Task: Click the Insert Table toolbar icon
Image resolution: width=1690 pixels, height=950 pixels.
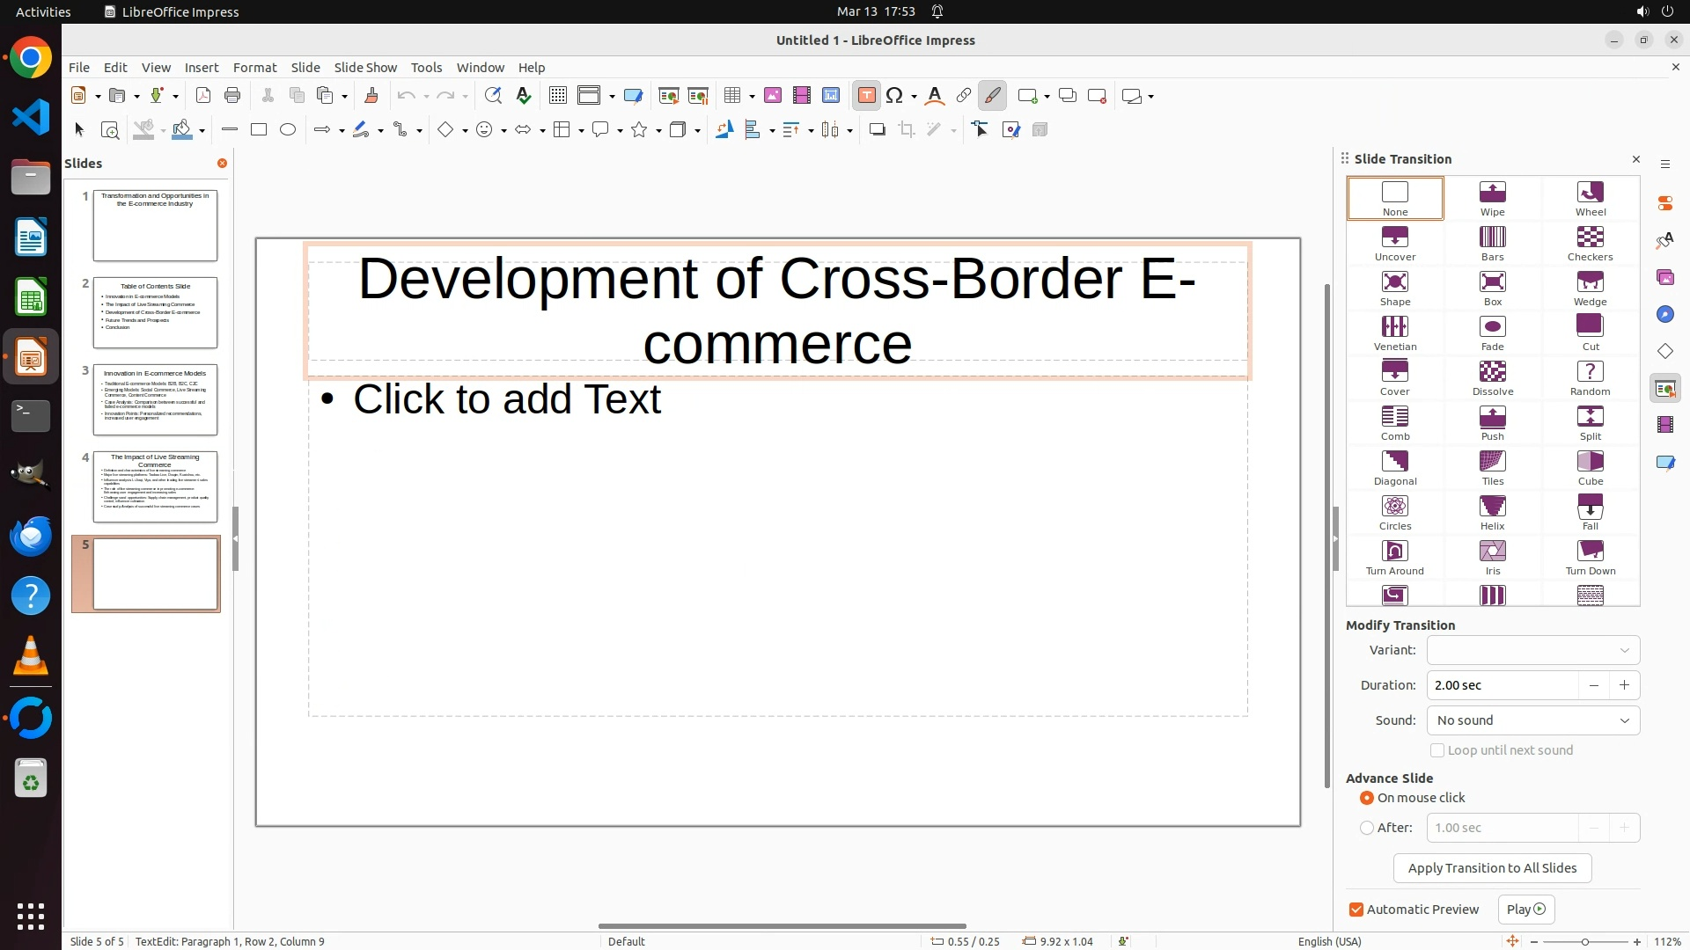Action: click(731, 96)
